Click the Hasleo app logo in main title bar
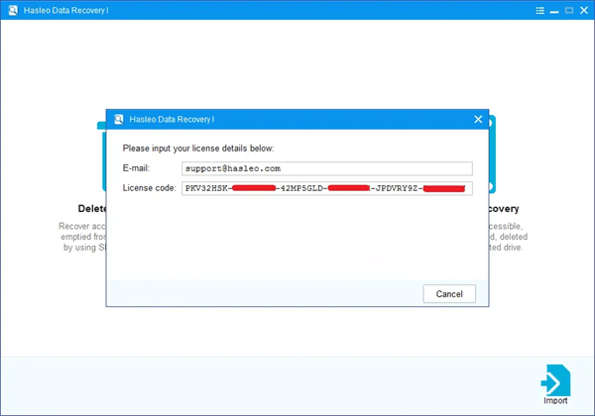 (x=13, y=10)
